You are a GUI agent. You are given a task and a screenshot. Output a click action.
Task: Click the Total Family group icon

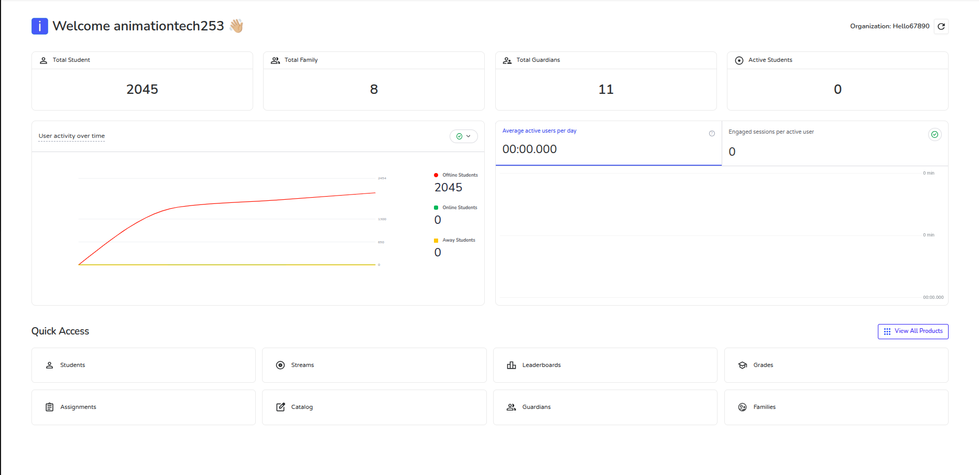275,60
